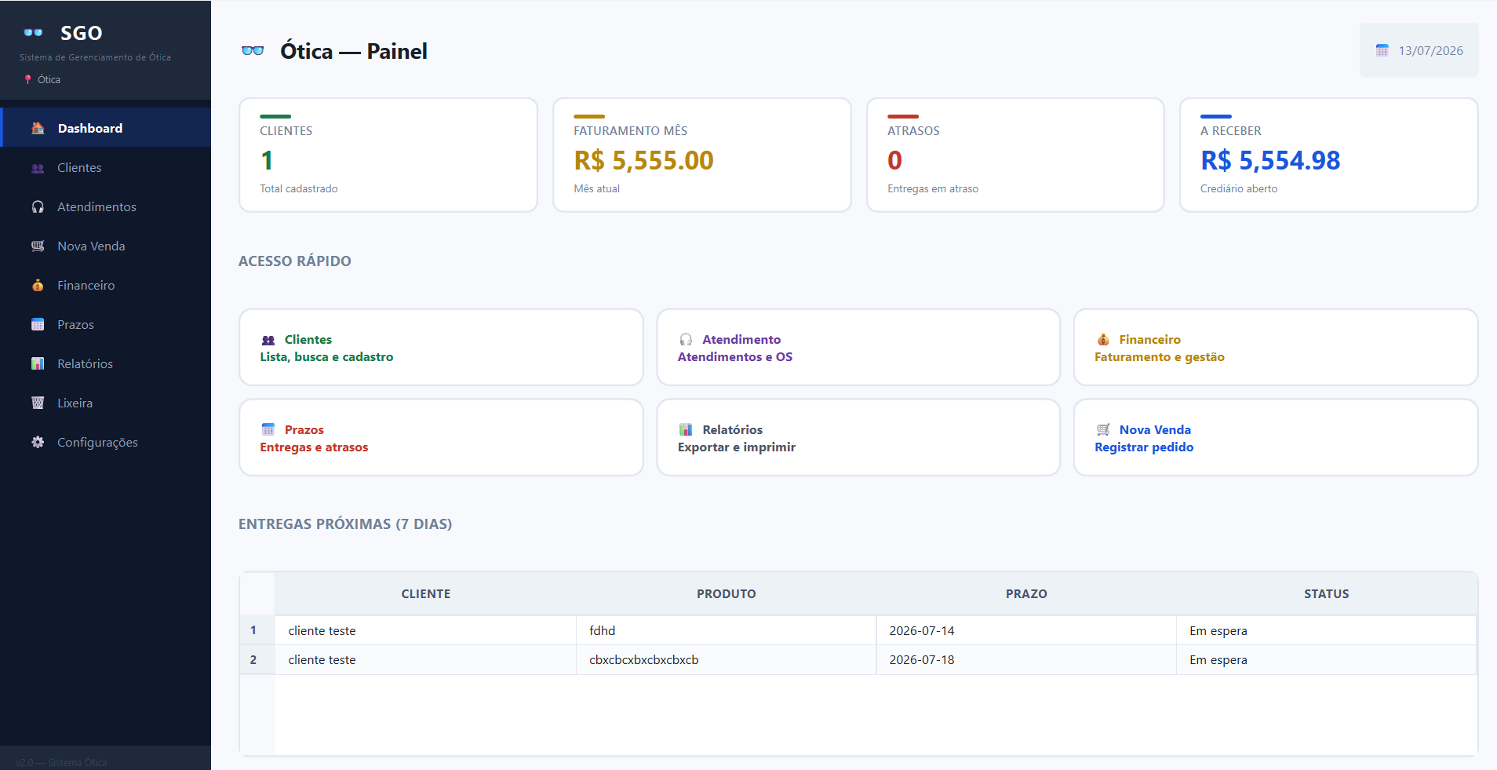Image resolution: width=1497 pixels, height=770 pixels.
Task: Click the chart icon in Relatórios quick card
Action: [x=686, y=430]
